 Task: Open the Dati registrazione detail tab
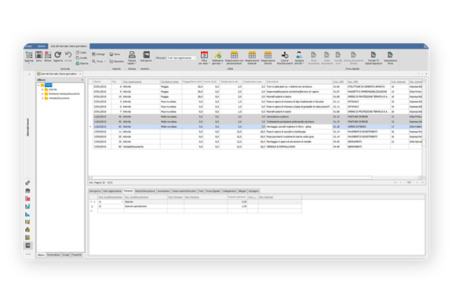pyautogui.click(x=112, y=191)
